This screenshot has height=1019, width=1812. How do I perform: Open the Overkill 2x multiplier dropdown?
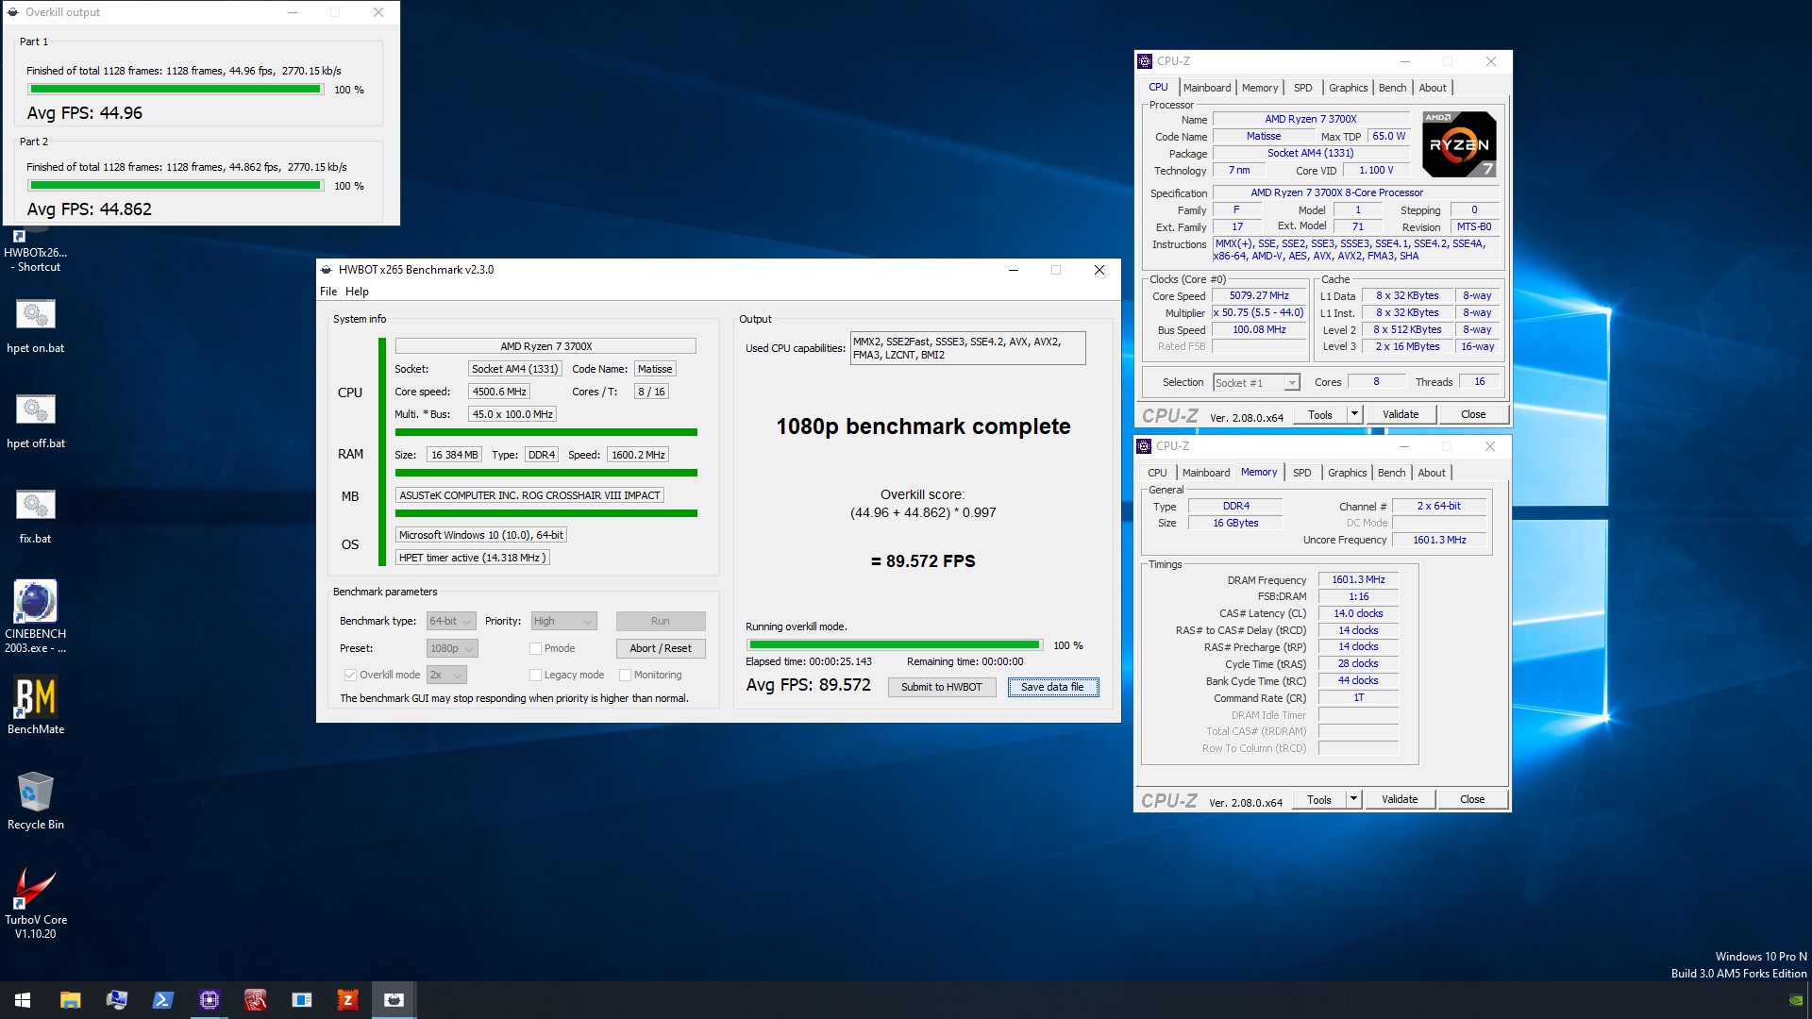tap(446, 675)
